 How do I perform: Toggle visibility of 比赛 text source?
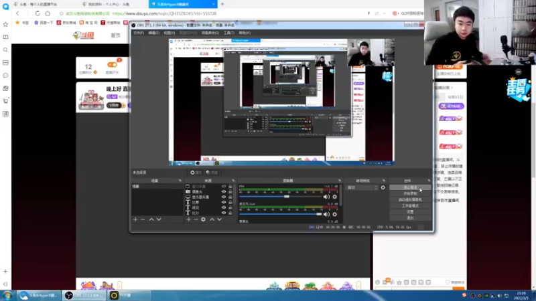coord(224,203)
